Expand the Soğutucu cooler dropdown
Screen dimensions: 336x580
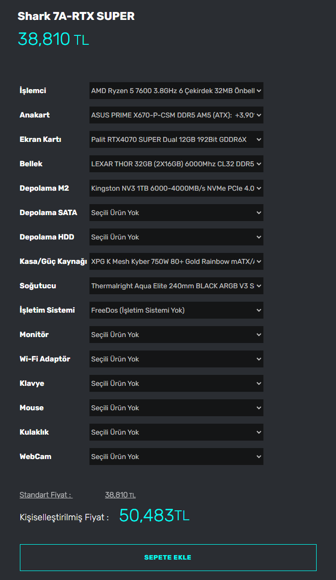tap(176, 286)
